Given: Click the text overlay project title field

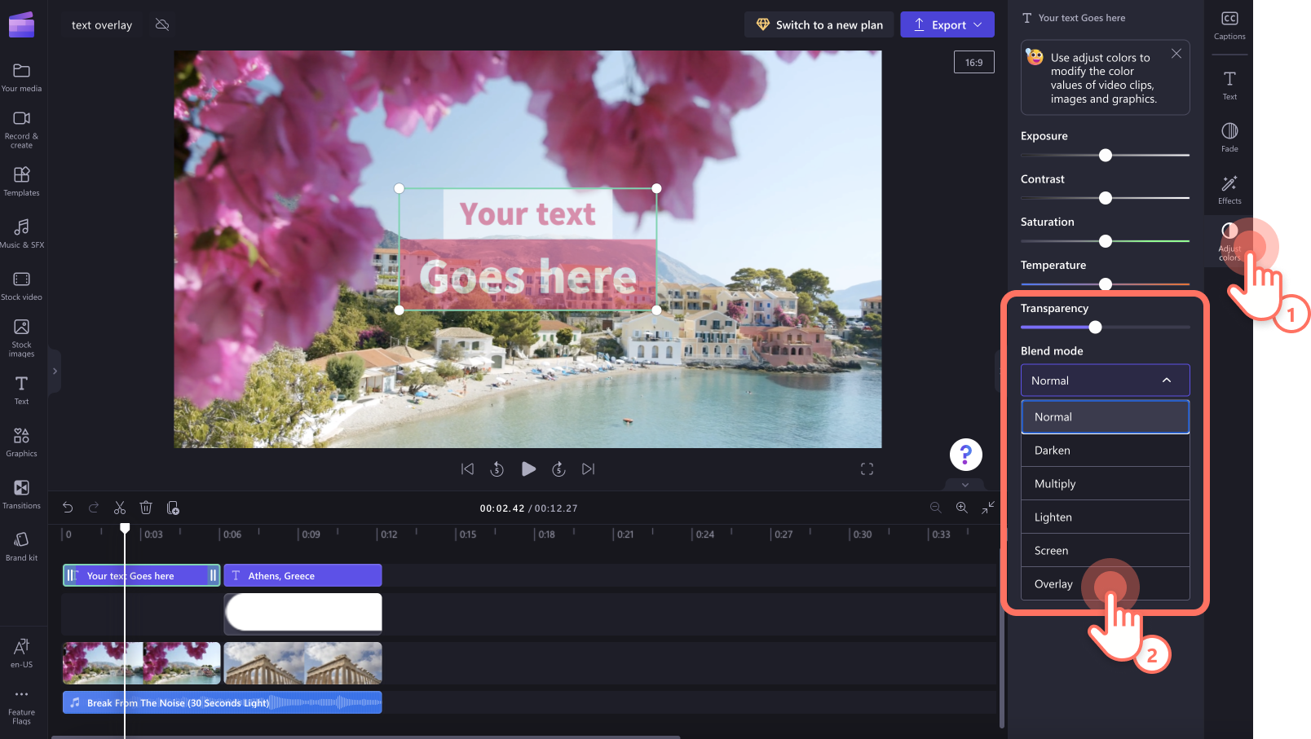Looking at the screenshot, I should [100, 24].
